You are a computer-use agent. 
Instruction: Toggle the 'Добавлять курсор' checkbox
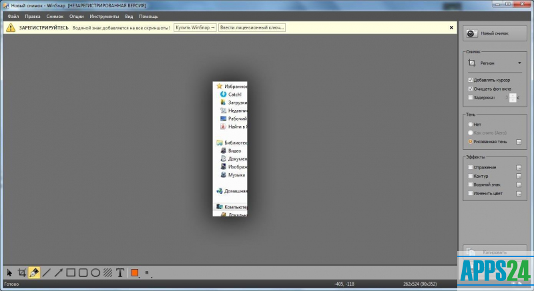click(471, 80)
